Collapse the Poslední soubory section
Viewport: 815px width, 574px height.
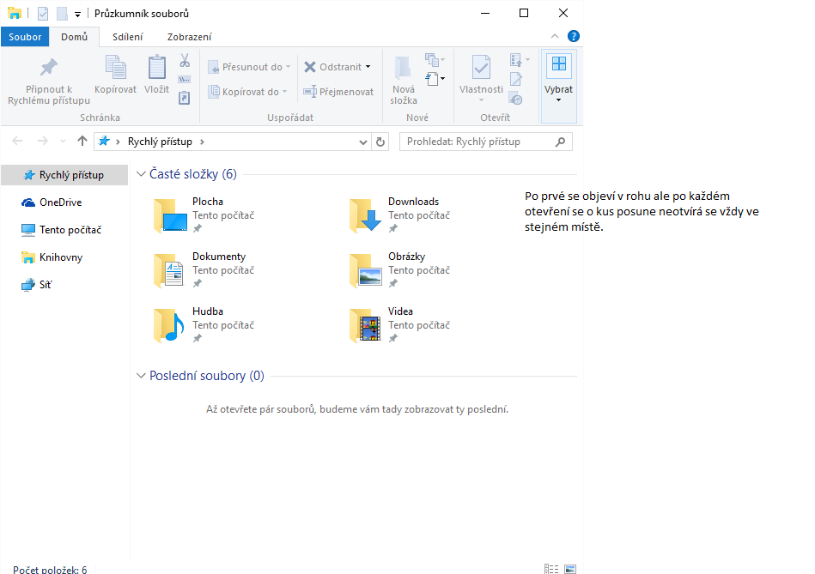(x=141, y=376)
